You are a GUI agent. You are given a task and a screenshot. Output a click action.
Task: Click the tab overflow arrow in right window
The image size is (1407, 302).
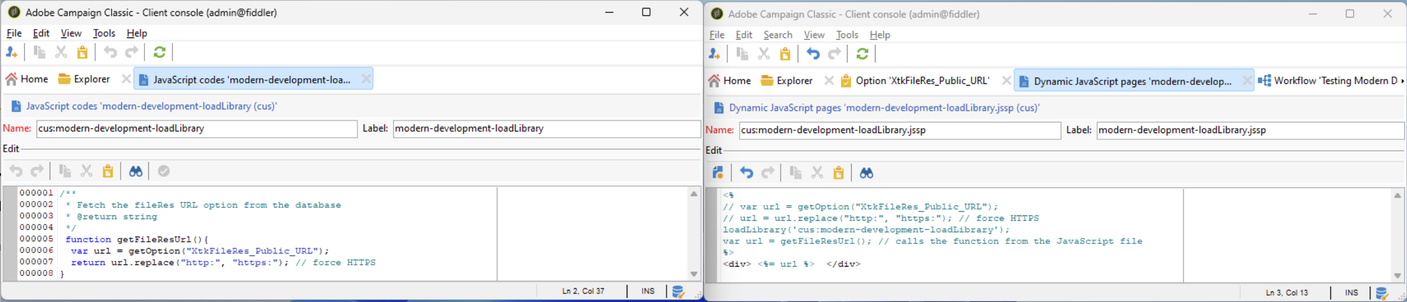pos(1403,81)
